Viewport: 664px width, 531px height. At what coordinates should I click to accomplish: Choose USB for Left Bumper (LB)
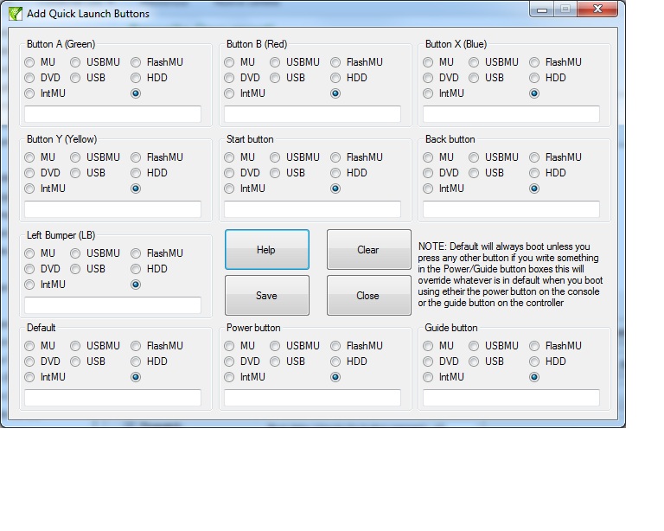(x=76, y=269)
